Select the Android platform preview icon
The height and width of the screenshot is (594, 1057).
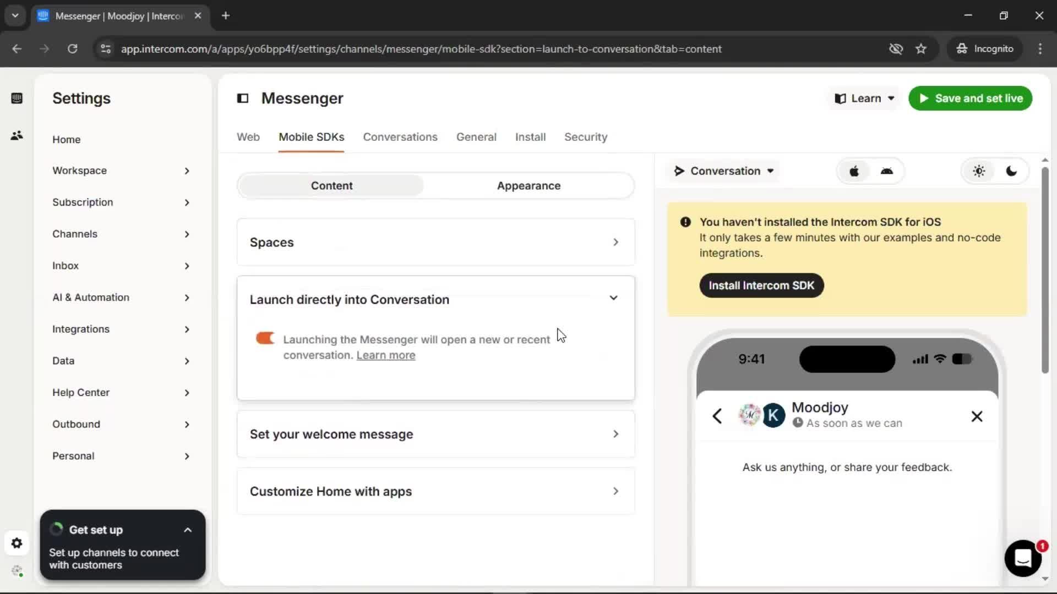tap(887, 171)
